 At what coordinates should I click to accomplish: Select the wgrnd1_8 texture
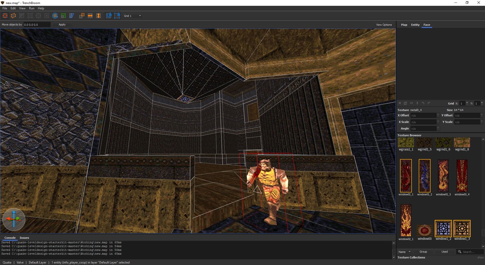point(462,144)
